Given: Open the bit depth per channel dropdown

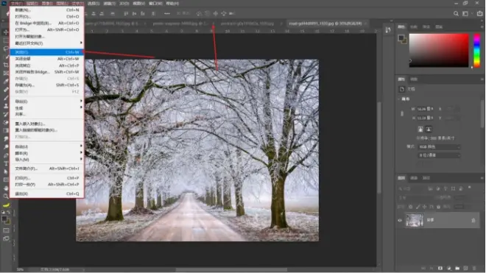Looking at the screenshot, I should (x=439, y=155).
